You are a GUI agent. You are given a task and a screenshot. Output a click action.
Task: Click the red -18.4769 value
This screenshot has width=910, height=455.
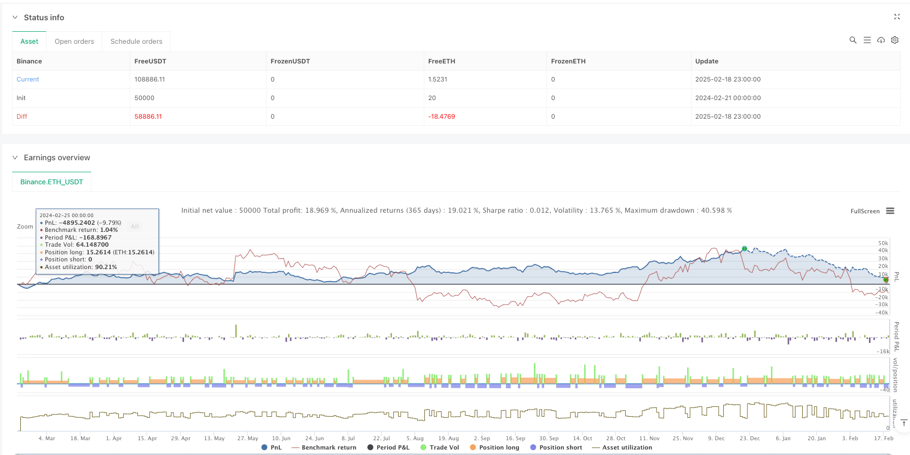(x=442, y=116)
